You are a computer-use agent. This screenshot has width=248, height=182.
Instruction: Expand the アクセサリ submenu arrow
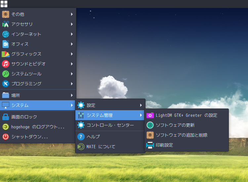[72, 24]
